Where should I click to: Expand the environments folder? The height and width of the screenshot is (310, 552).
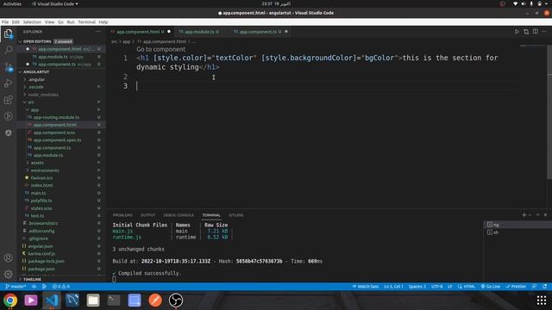tap(44, 170)
